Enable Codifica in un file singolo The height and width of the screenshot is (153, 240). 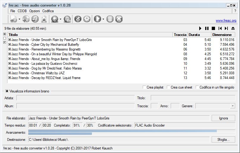point(197,87)
